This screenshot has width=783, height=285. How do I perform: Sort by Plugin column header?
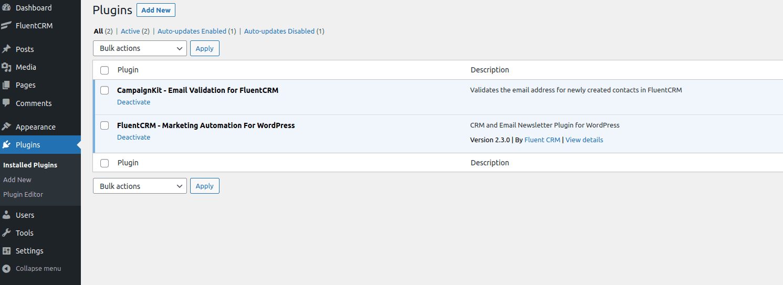(x=128, y=70)
